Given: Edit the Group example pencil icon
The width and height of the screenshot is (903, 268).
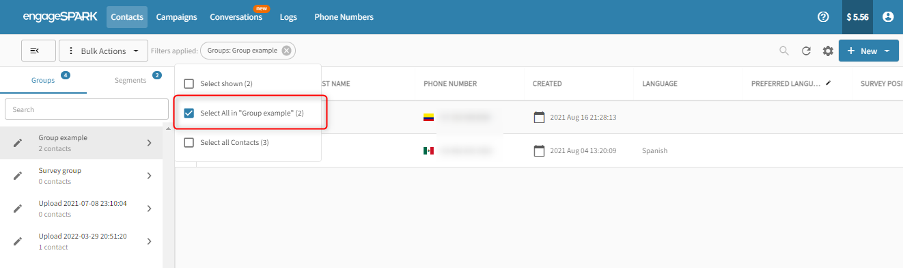Looking at the screenshot, I should point(18,143).
